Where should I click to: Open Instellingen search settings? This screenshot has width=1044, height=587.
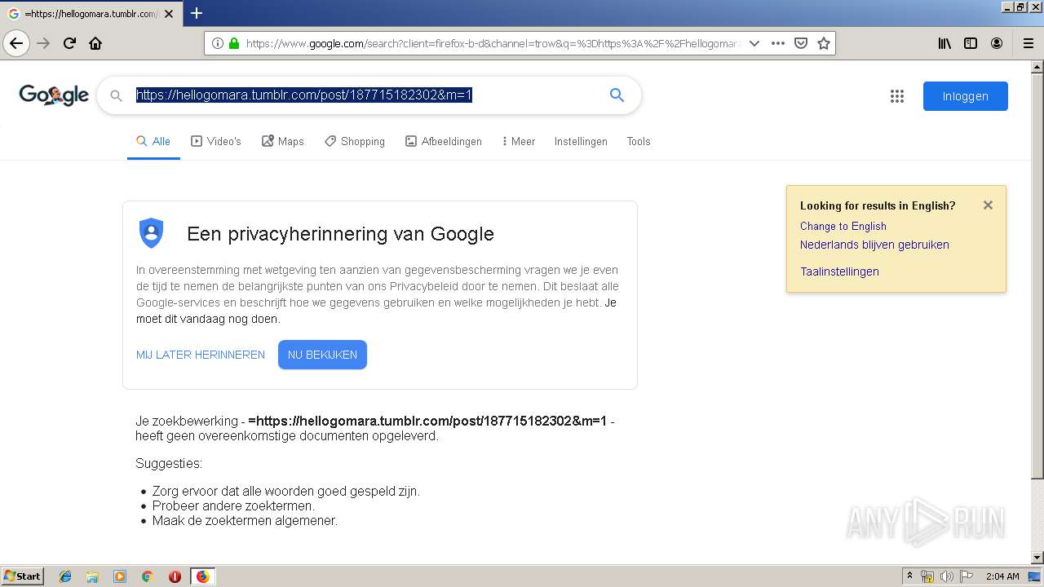point(581,141)
